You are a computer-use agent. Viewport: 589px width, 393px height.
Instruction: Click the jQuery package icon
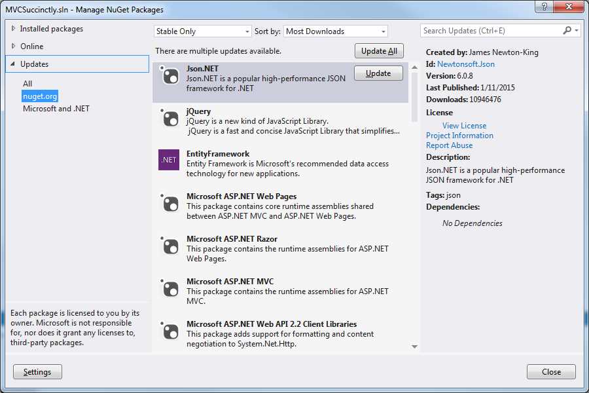coord(169,118)
